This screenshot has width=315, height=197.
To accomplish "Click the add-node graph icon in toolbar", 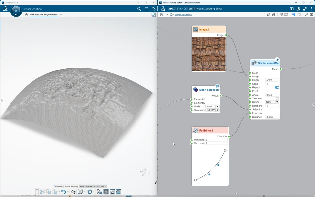I will pyautogui.click(x=100, y=192).
